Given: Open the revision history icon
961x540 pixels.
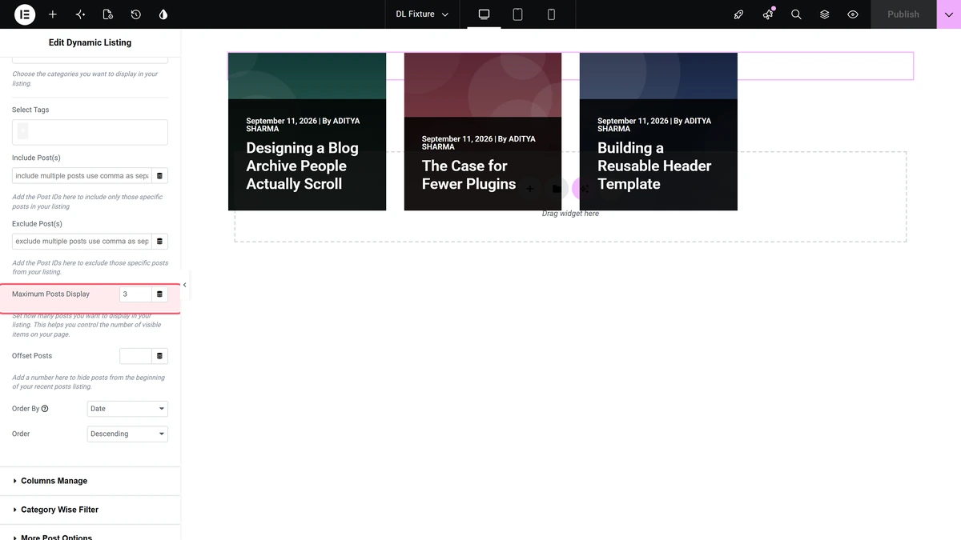Looking at the screenshot, I should tap(136, 14).
